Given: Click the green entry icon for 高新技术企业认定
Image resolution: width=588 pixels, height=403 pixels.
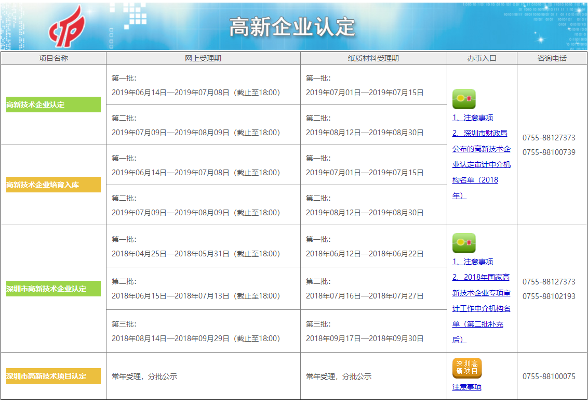Looking at the screenshot, I should (x=464, y=99).
